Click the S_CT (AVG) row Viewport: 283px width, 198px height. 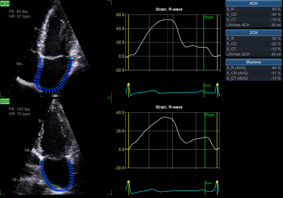point(253,78)
